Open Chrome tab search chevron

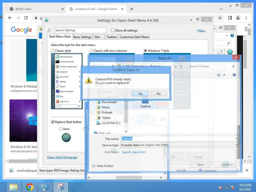(221, 9)
